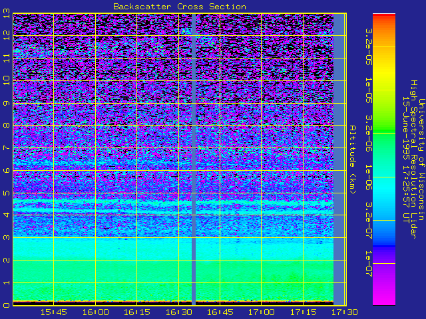
Task: Click the 1e-06 color scale label
Action: [368, 177]
